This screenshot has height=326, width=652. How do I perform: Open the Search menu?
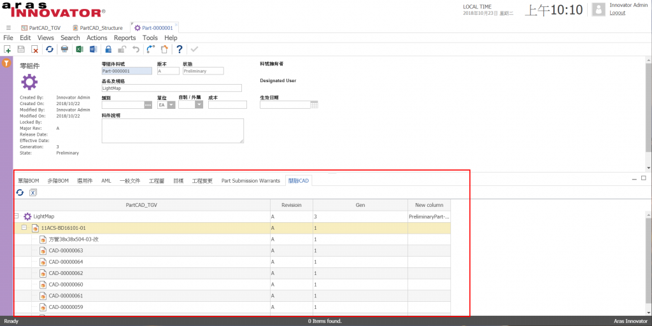pos(70,38)
